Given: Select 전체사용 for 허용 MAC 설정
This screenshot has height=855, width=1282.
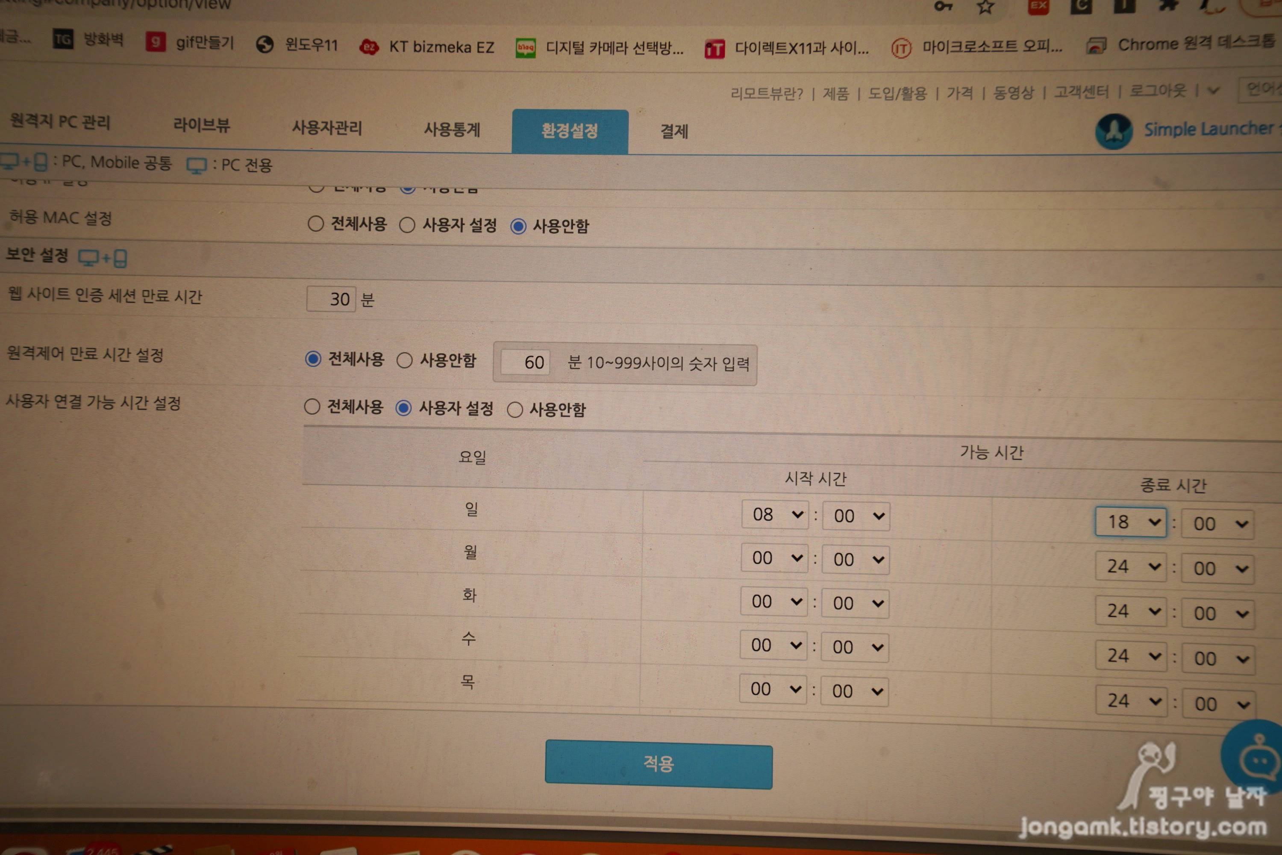Looking at the screenshot, I should [316, 224].
